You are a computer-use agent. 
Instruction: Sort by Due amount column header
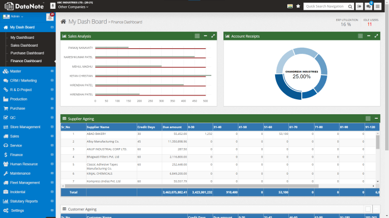(x=174, y=127)
